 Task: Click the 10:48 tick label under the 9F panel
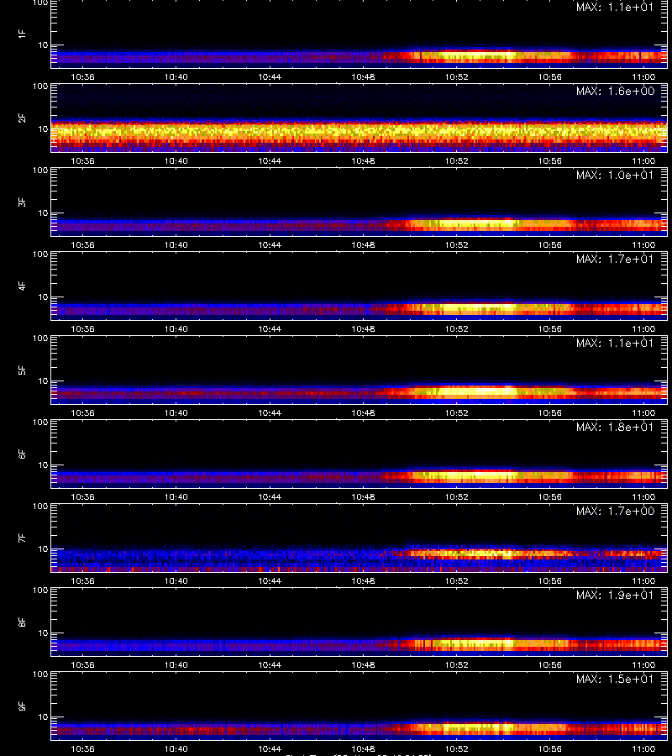point(363,748)
